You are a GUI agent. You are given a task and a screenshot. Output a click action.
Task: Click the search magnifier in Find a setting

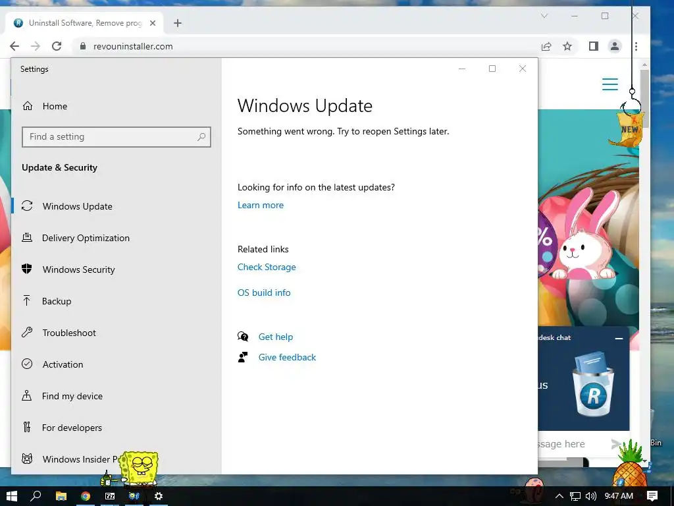201,137
